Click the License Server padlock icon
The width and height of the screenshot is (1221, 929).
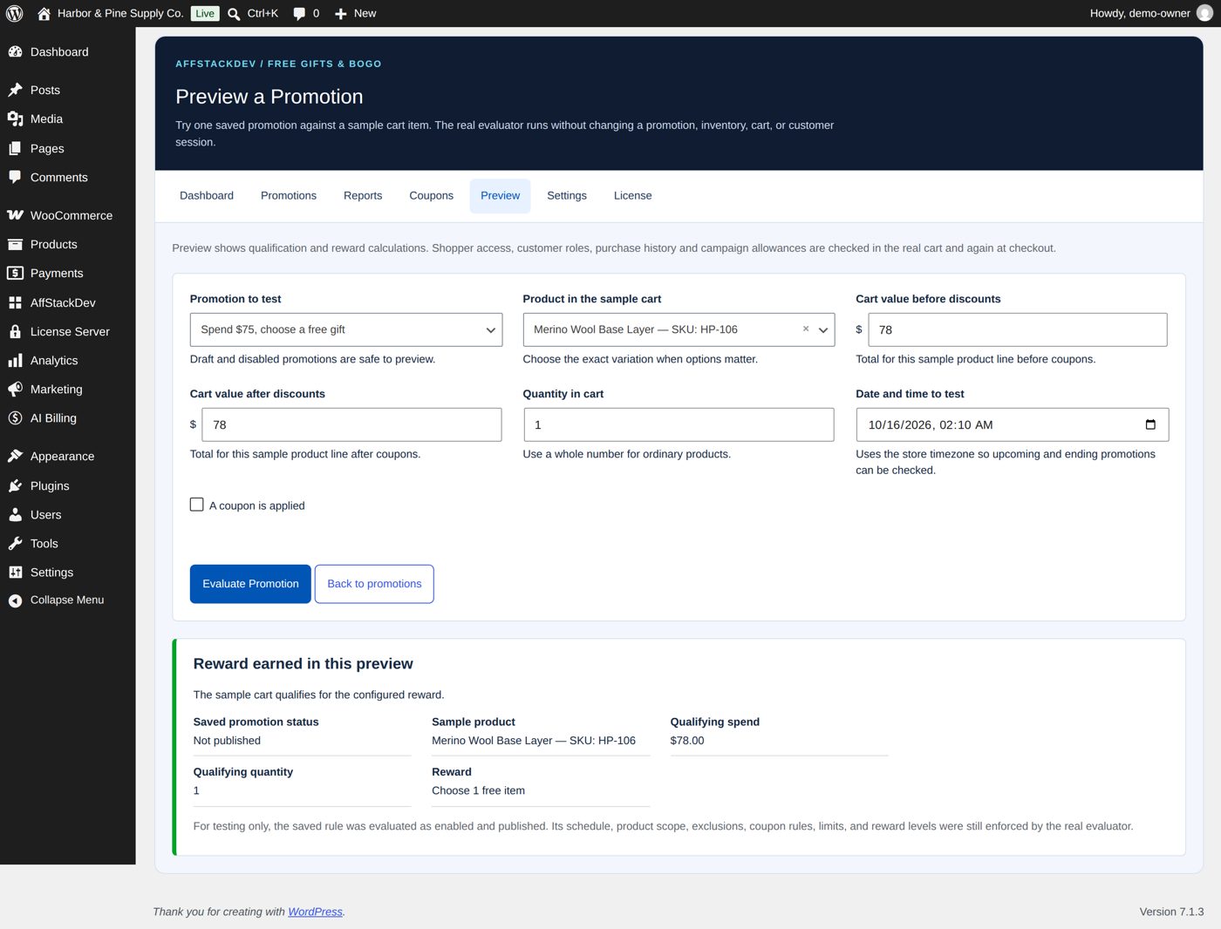click(15, 331)
